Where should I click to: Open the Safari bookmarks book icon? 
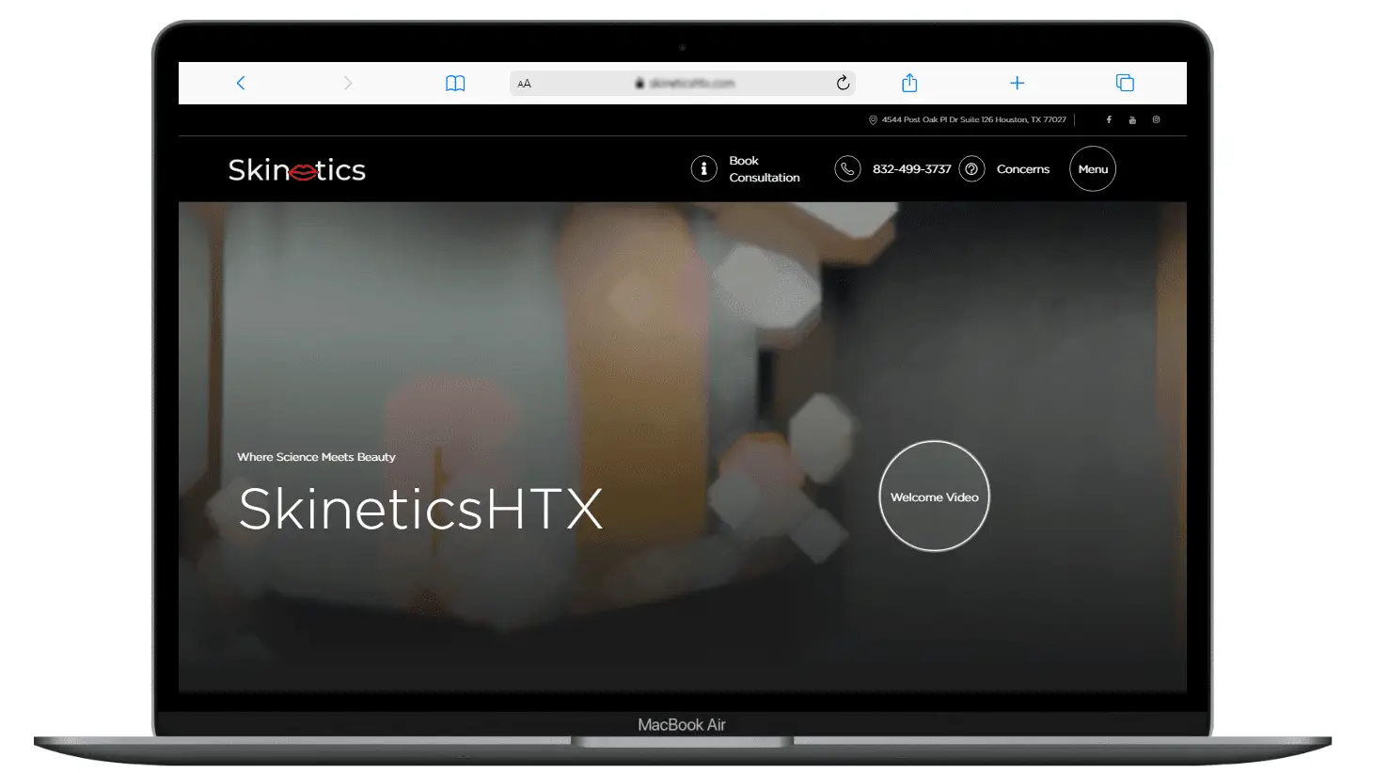[455, 84]
